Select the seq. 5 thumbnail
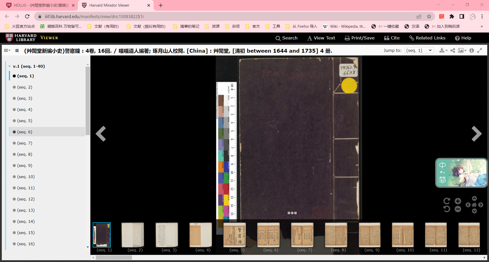Screen dimensions: 489x262 pos(235,235)
